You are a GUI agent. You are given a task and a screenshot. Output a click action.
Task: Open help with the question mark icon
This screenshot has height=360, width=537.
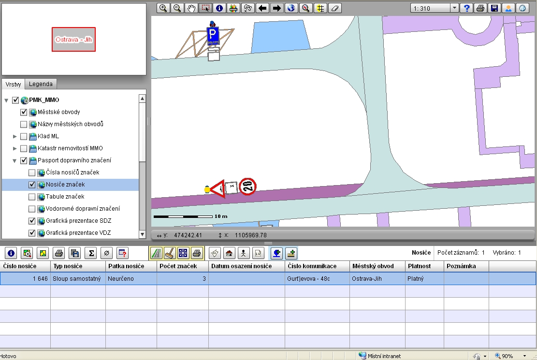[466, 8]
